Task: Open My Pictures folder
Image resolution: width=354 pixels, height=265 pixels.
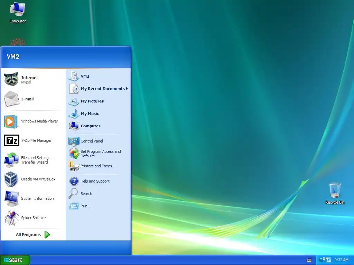Action: point(98,101)
